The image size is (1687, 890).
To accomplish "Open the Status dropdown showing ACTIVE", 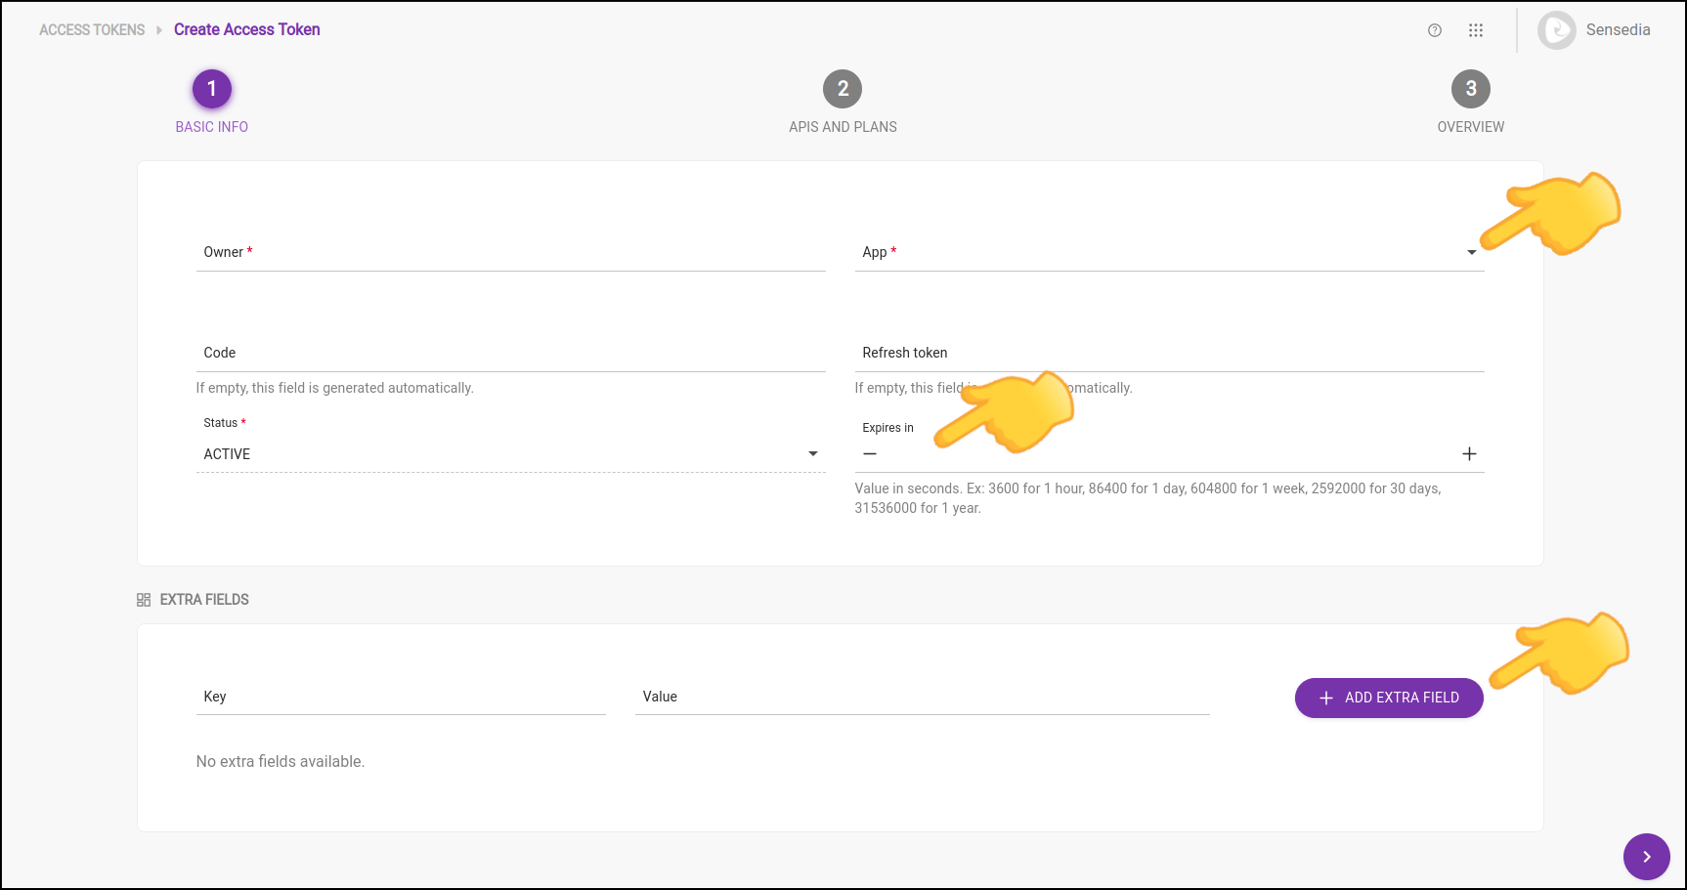I will click(x=812, y=453).
